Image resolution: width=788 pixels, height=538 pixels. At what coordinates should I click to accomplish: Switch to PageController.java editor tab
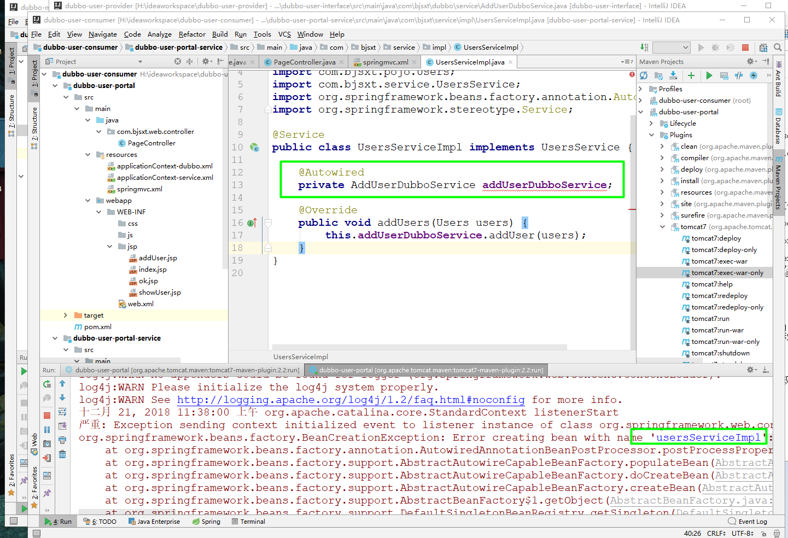tap(304, 62)
